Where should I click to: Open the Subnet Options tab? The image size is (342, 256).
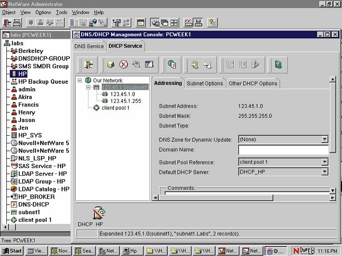click(205, 83)
